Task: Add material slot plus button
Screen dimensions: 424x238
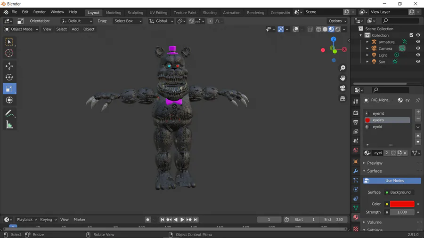Action: 418,112
